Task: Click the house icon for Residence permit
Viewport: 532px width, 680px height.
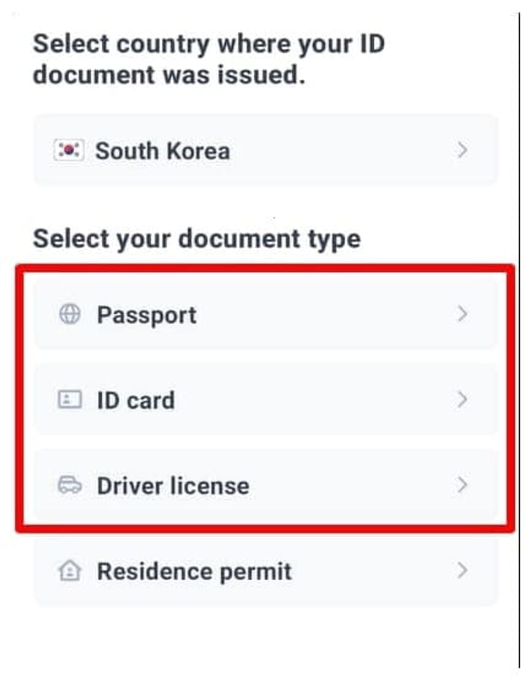Action: pos(69,572)
